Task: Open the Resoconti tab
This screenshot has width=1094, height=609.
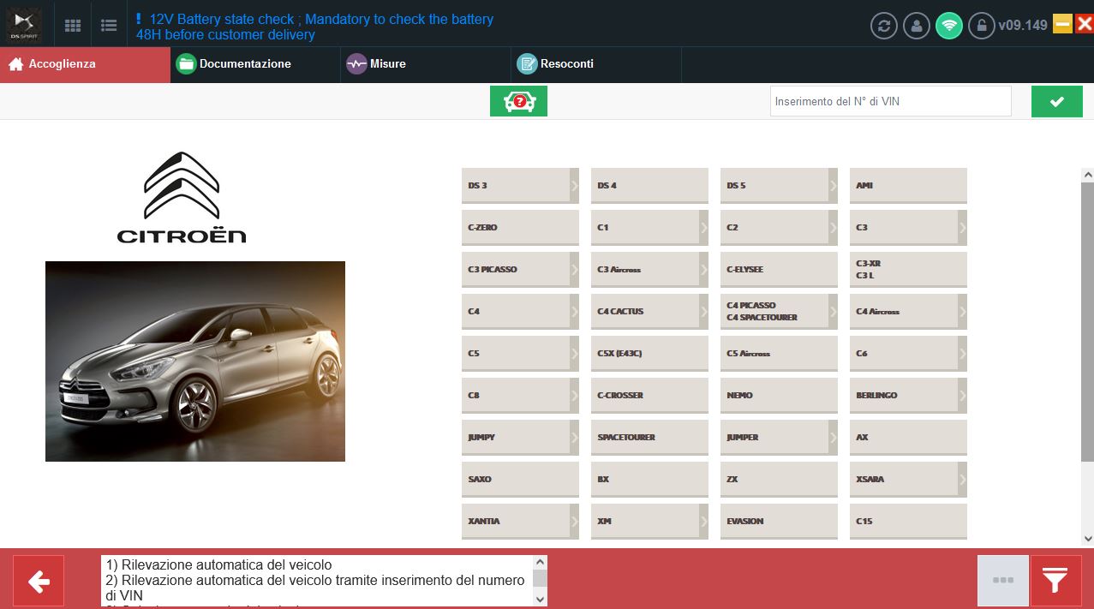Action: point(596,64)
